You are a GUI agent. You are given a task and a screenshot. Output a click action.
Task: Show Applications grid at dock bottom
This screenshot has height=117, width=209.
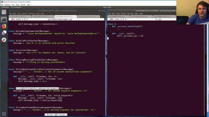point(4,114)
